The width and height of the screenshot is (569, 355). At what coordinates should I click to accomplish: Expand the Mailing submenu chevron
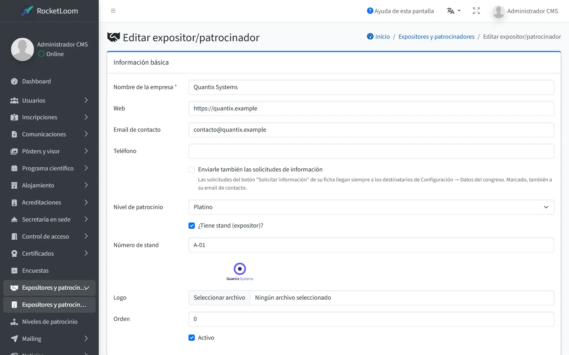86,339
